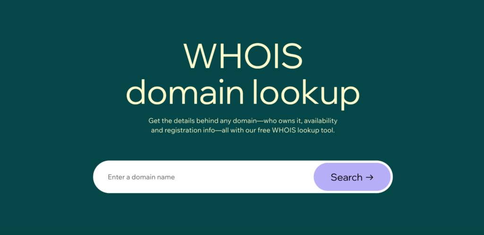The width and height of the screenshot is (484, 235).
Task: Click empty white area inside search bar
Action: coord(244,177)
